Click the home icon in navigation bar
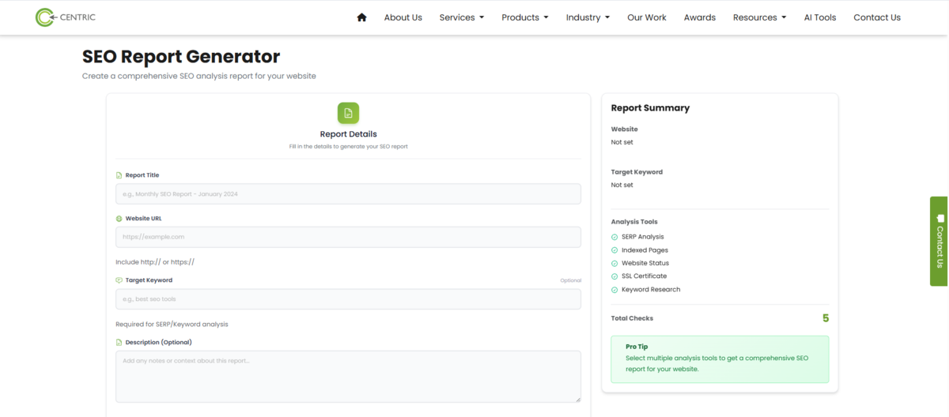This screenshot has width=949, height=417. tap(362, 17)
